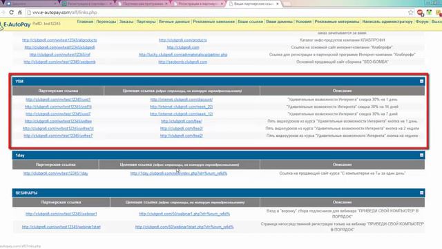Open the seobomb.clubprofi.com target link

coord(182,62)
